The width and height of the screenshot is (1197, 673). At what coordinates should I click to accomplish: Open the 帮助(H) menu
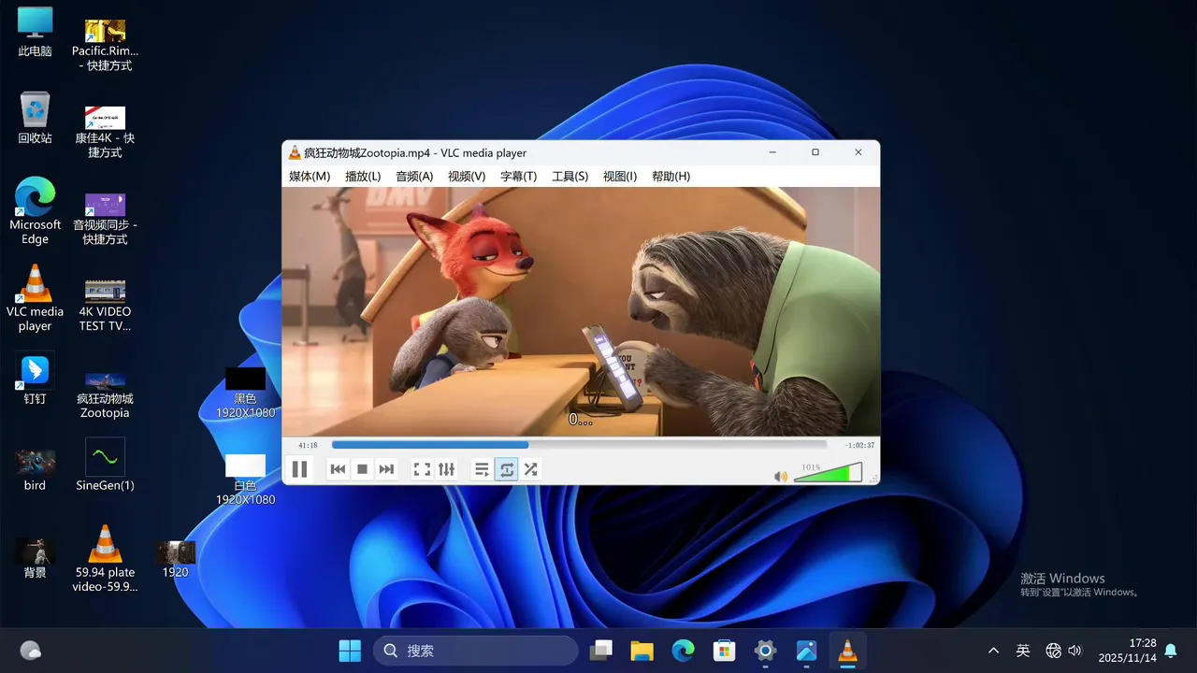(671, 176)
